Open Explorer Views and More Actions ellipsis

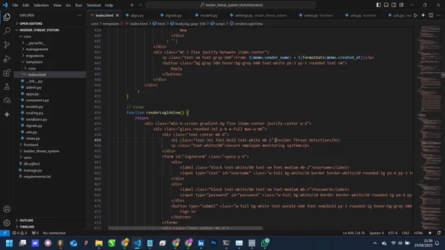(x=79, y=15)
